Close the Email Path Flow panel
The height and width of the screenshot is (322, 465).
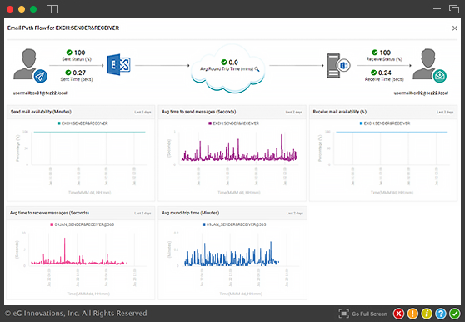454,28
